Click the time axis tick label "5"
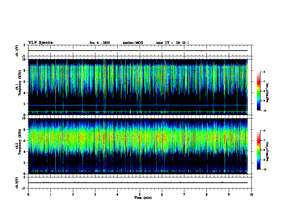The image size is (283, 218). [x=140, y=194]
